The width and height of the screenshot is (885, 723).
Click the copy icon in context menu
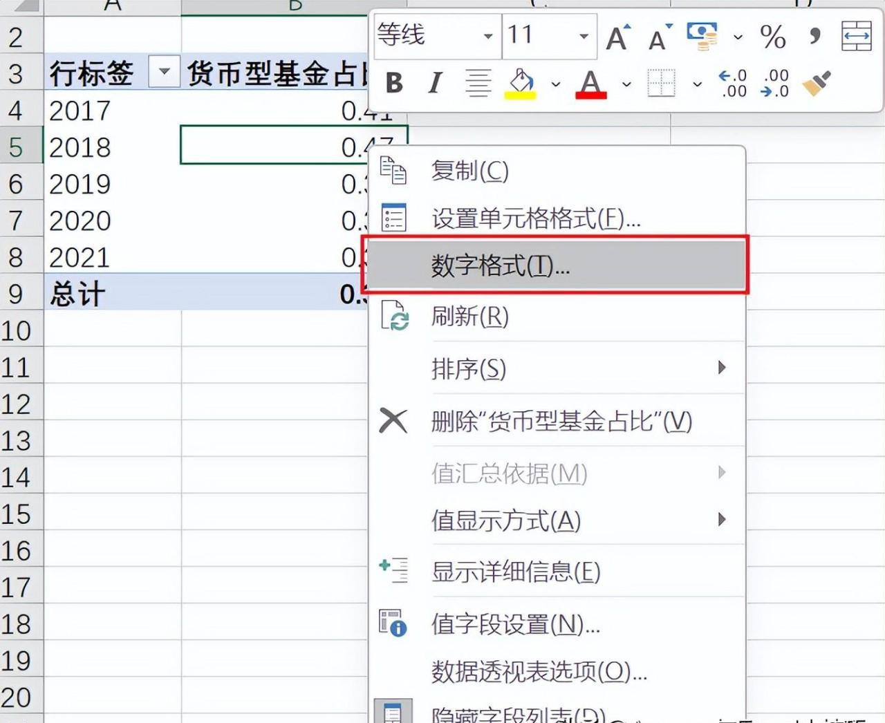tap(393, 170)
